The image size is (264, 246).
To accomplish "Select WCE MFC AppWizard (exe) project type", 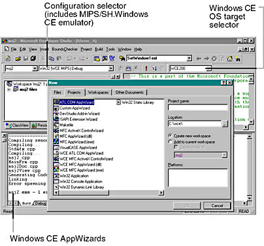I will tap(78, 170).
